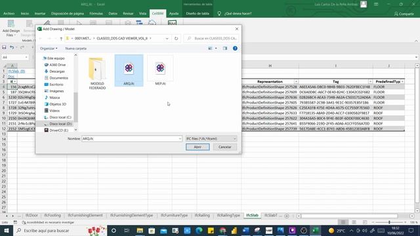Switch to the IfcFooting sheet tab

[x=52, y=216]
